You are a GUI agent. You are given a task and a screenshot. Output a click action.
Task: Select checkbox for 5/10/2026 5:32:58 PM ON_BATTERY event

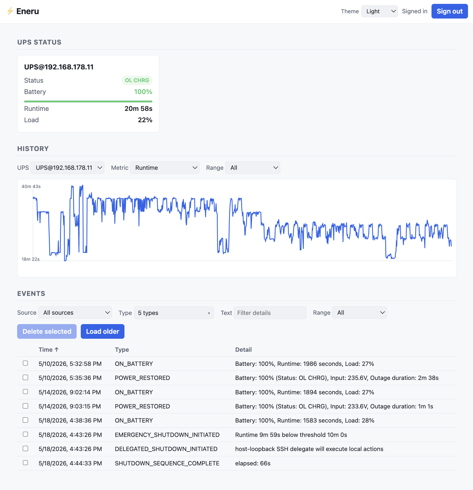click(25, 363)
